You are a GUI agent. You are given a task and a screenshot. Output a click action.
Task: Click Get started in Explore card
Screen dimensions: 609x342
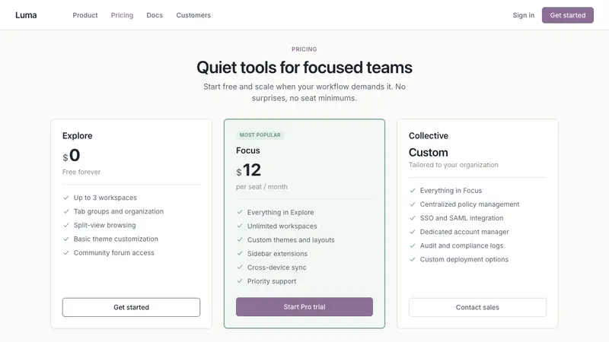pyautogui.click(x=131, y=307)
